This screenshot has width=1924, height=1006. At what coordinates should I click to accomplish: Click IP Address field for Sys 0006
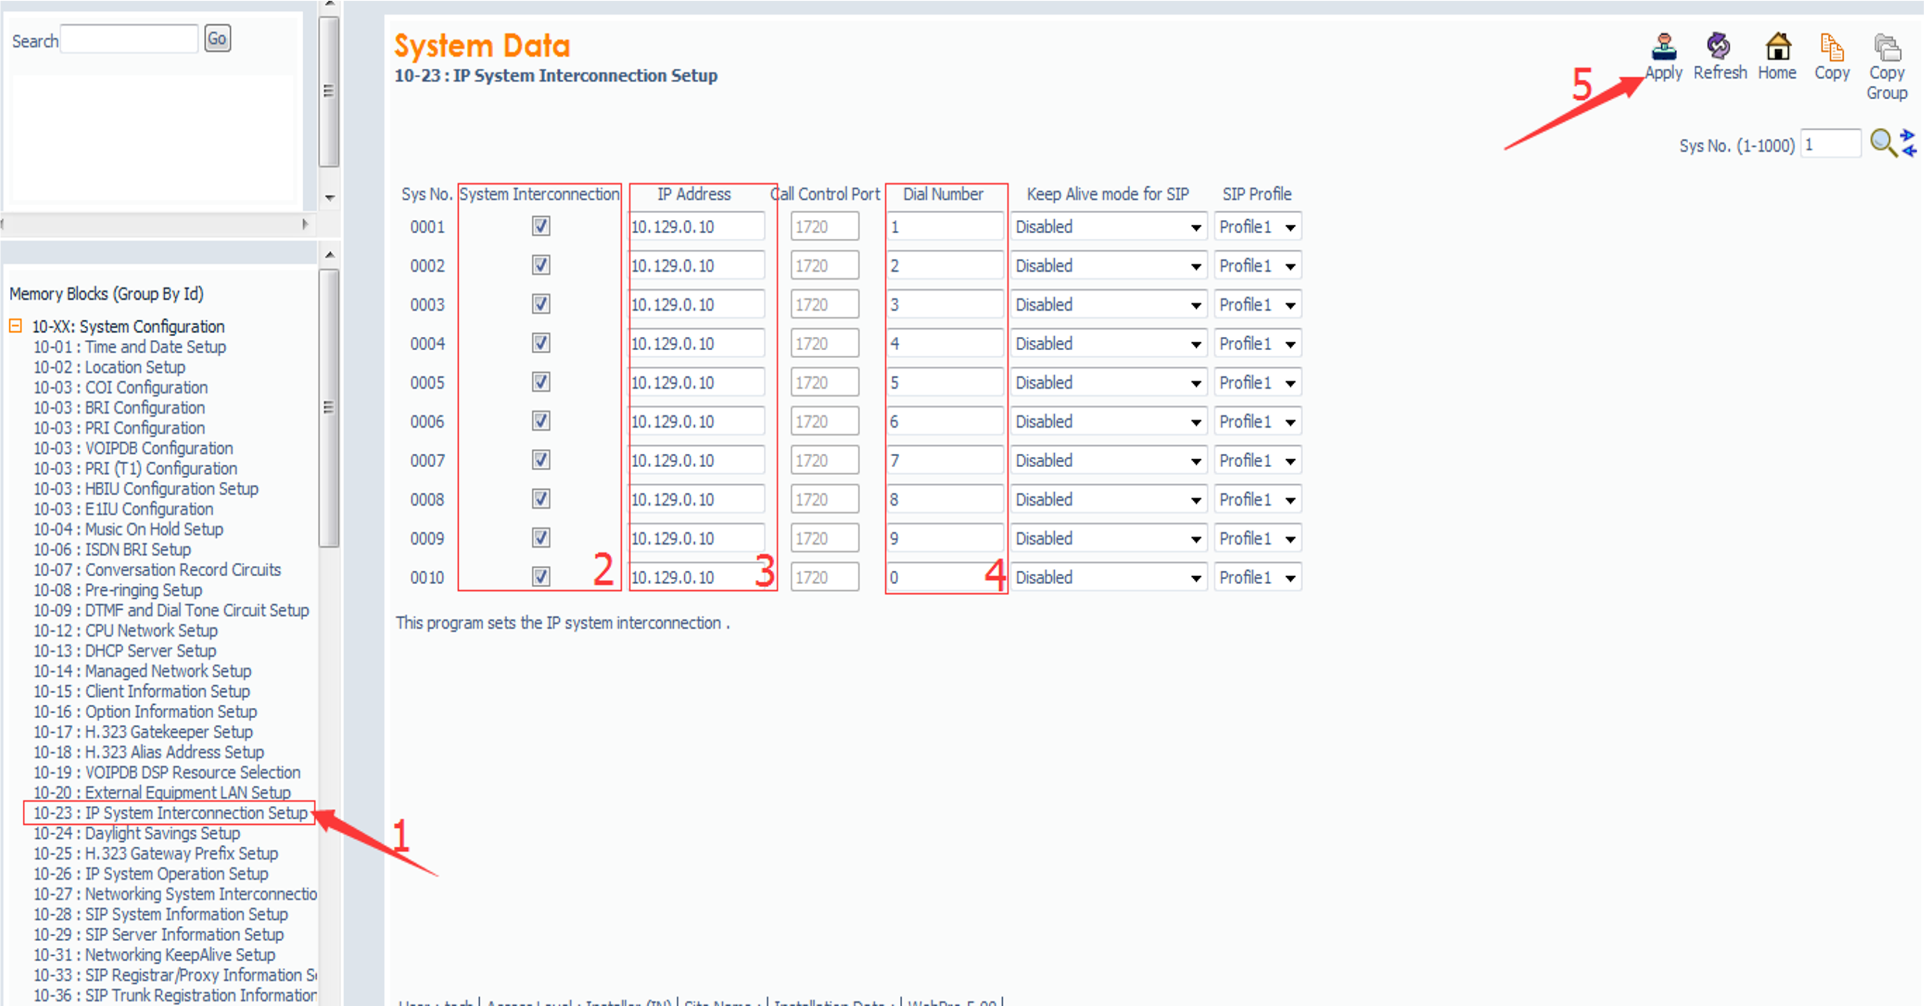click(x=698, y=421)
